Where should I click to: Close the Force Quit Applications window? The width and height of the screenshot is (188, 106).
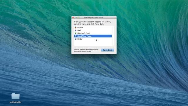point(73,18)
